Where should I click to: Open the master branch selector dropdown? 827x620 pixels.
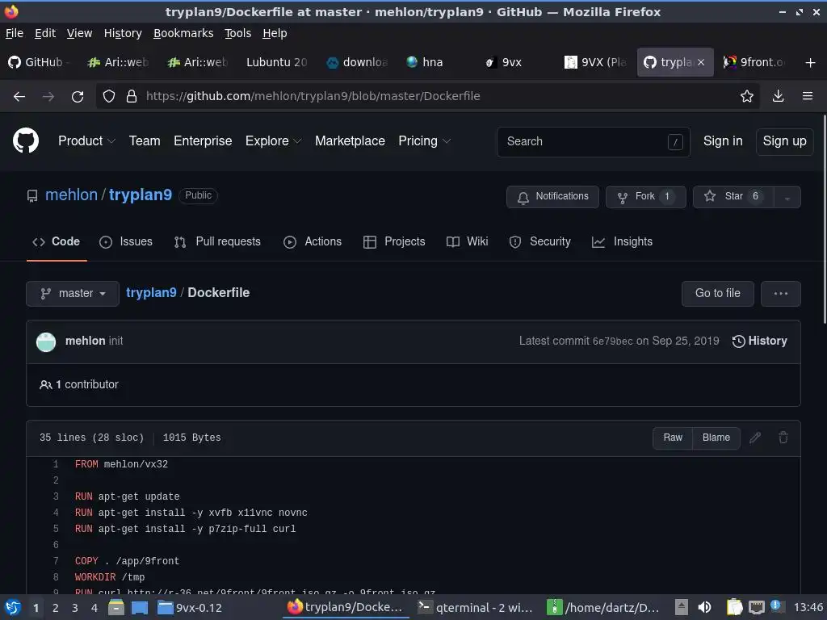(73, 294)
